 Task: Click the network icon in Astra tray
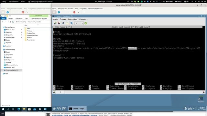190,109
